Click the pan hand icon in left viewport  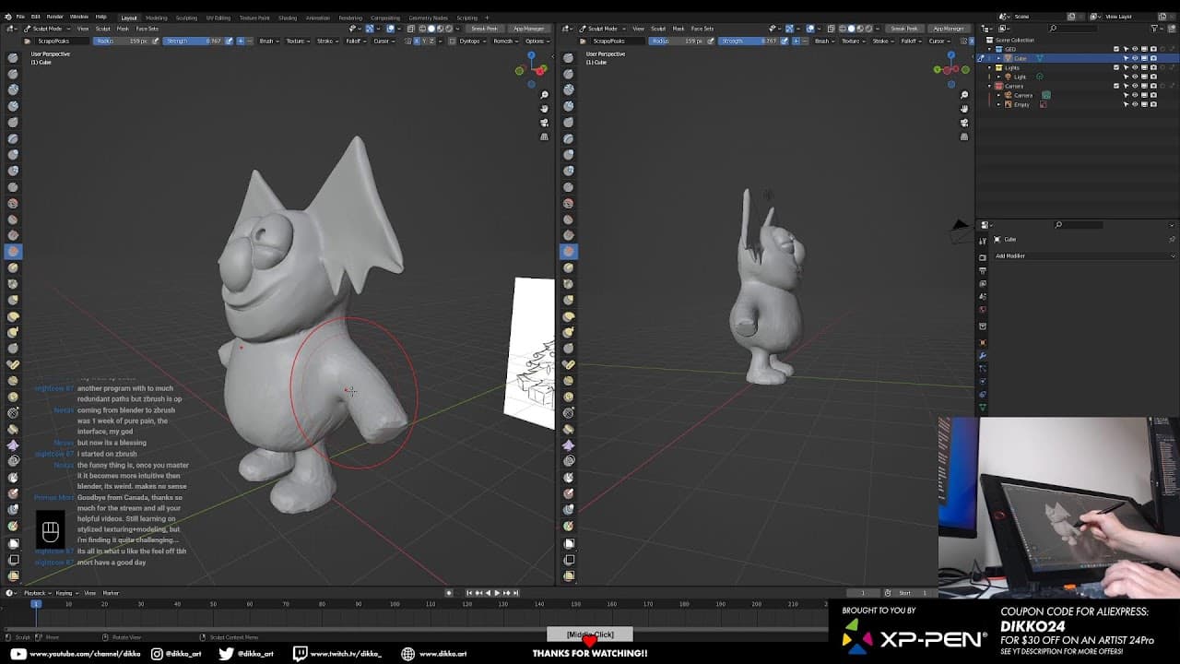pos(544,108)
